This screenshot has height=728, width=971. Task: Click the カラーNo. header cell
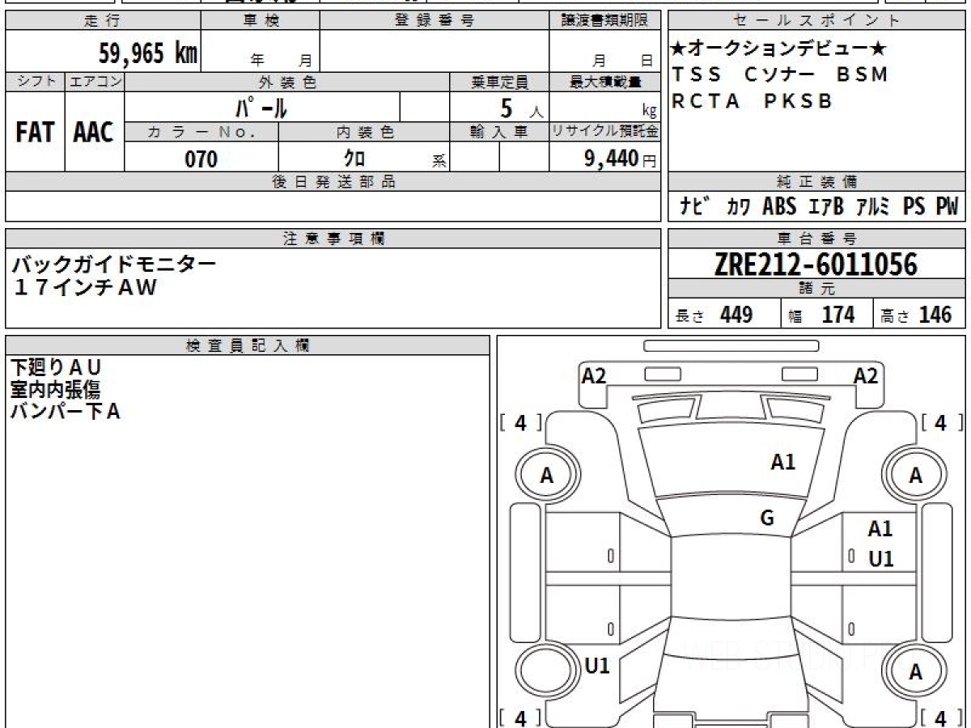coord(201,132)
